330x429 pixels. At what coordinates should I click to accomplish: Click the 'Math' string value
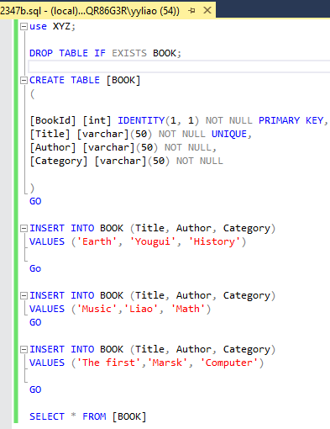(x=188, y=309)
